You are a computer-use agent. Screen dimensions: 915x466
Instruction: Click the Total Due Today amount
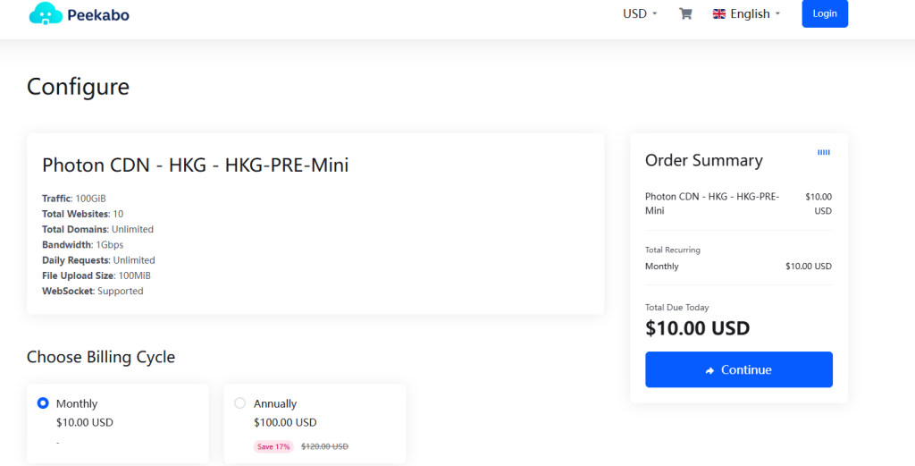click(697, 328)
